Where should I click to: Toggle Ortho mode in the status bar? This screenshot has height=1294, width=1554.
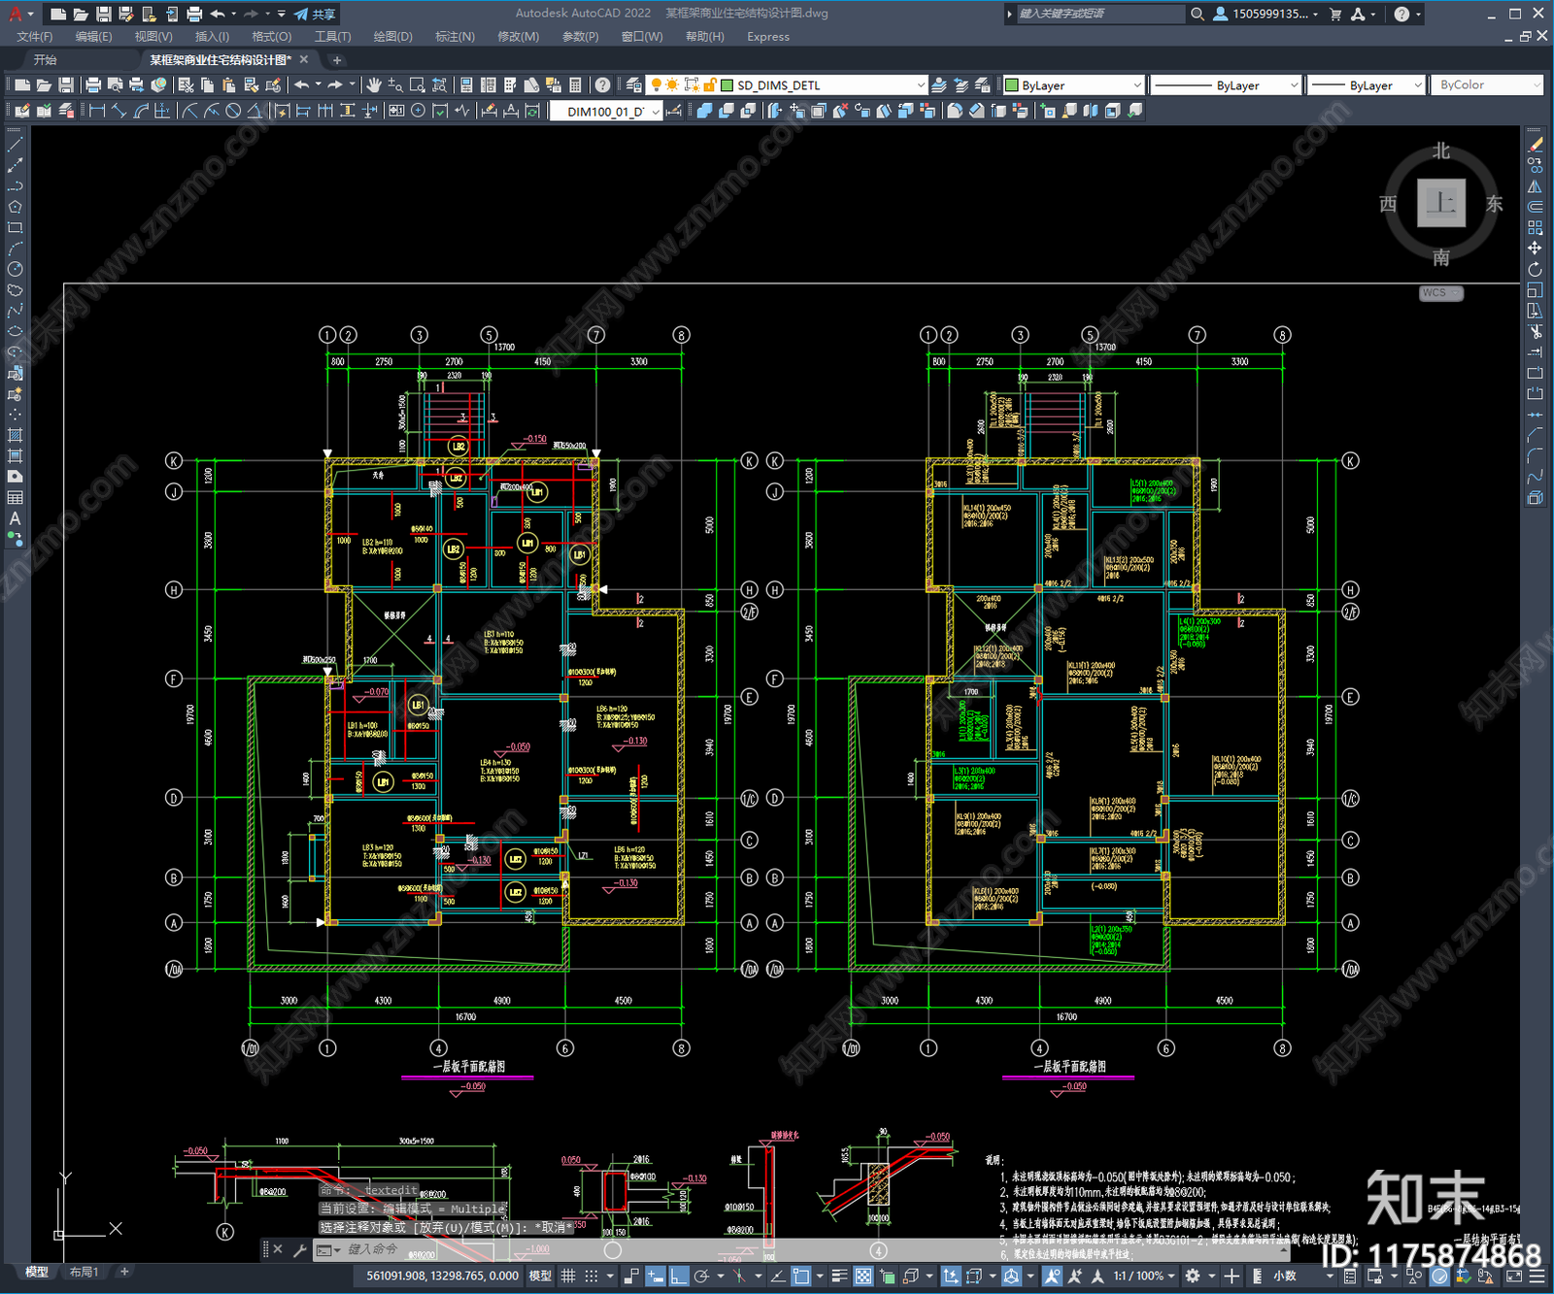click(x=679, y=1276)
